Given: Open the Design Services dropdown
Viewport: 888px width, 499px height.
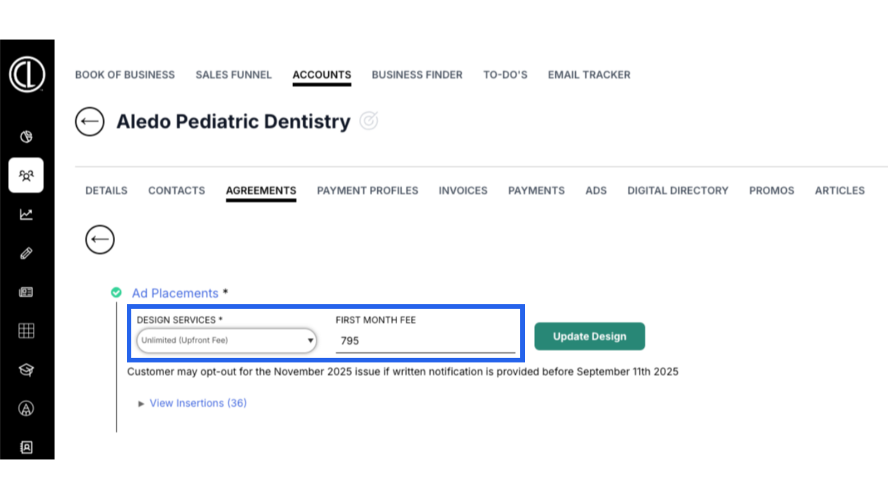Looking at the screenshot, I should click(x=227, y=341).
